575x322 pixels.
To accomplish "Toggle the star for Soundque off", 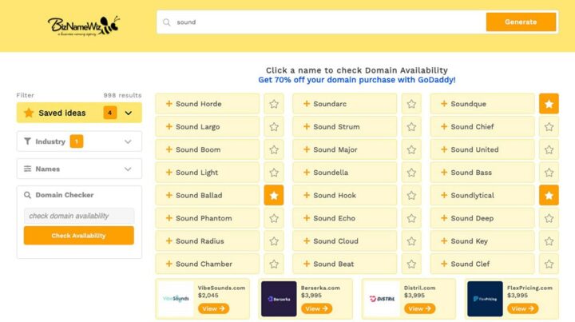I will coord(549,104).
